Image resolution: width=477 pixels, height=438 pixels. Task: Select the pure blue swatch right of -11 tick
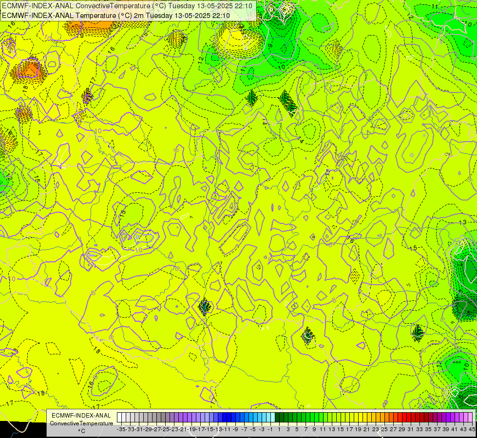(x=229, y=418)
